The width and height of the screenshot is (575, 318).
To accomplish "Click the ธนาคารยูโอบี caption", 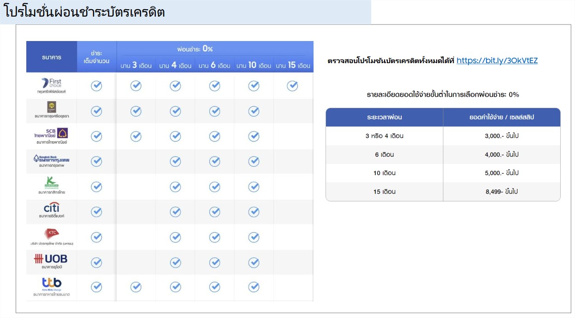I will [51, 267].
